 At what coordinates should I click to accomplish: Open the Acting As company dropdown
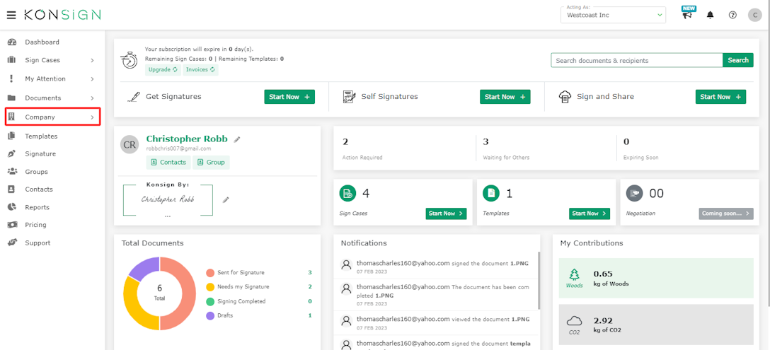pos(612,15)
